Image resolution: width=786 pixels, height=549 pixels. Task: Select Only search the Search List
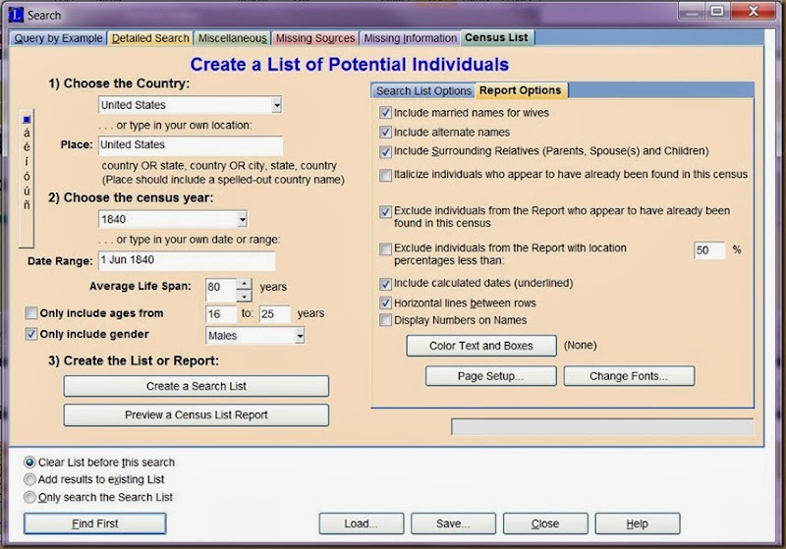click(x=29, y=497)
